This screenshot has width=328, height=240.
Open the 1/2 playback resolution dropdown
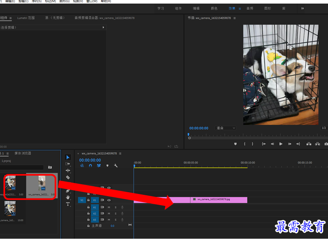click(x=324, y=128)
